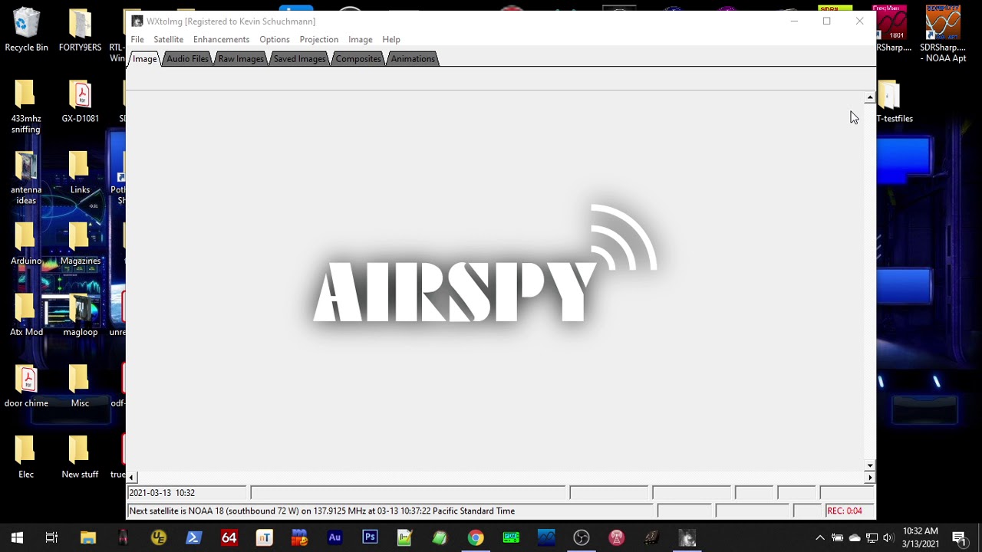Open the Image menu
This screenshot has height=552, width=982.
tap(360, 39)
